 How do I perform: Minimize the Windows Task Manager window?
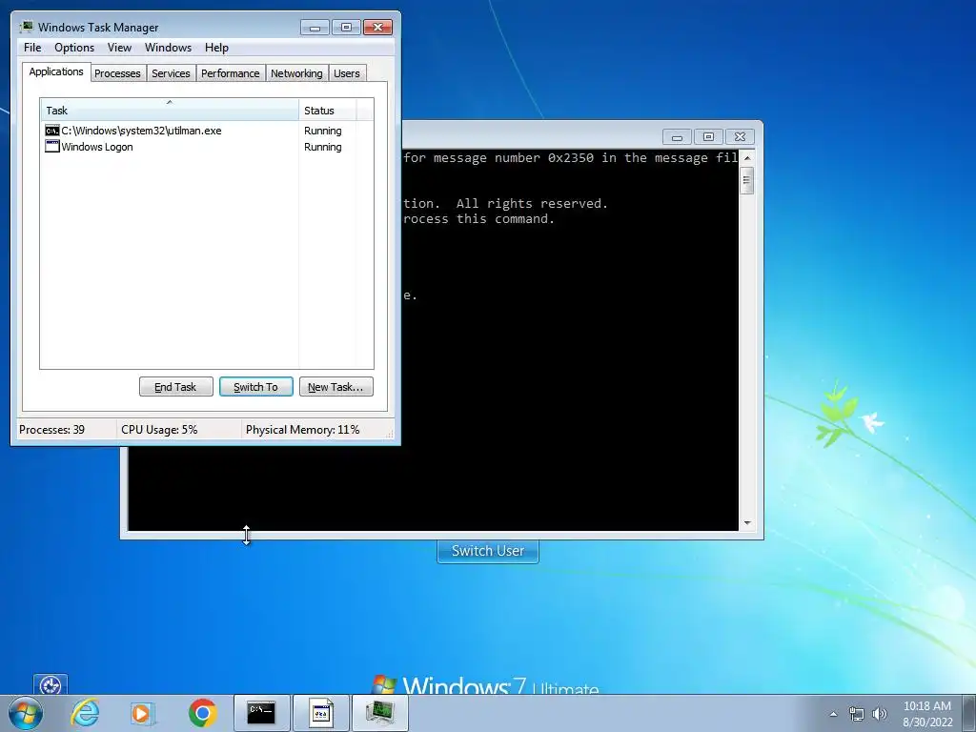315,28
